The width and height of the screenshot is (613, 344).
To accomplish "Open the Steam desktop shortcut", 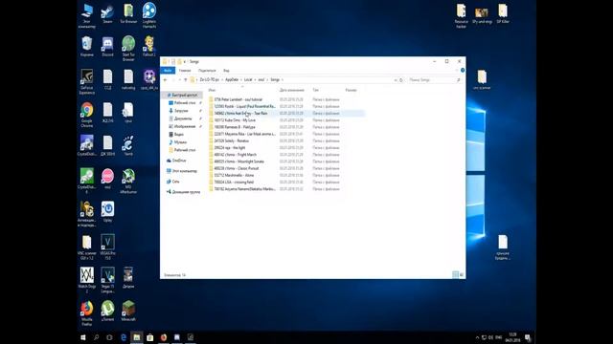I will pyautogui.click(x=107, y=14).
